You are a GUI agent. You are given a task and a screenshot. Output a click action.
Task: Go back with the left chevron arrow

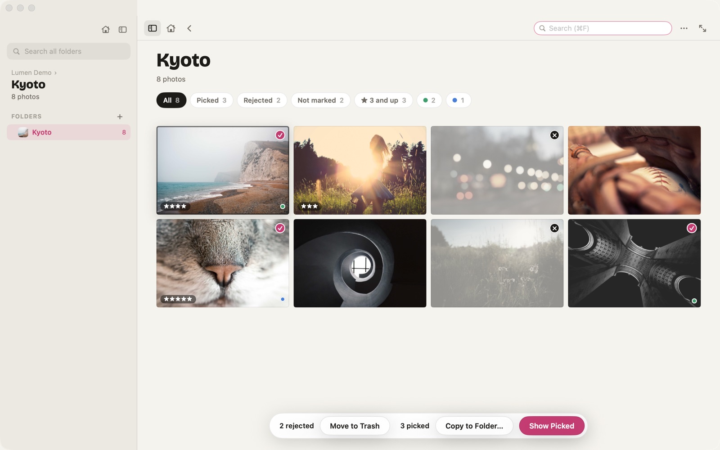click(x=189, y=28)
